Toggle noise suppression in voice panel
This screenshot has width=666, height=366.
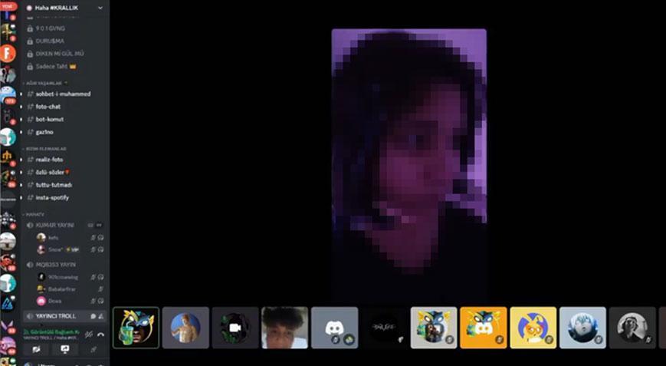point(88,334)
